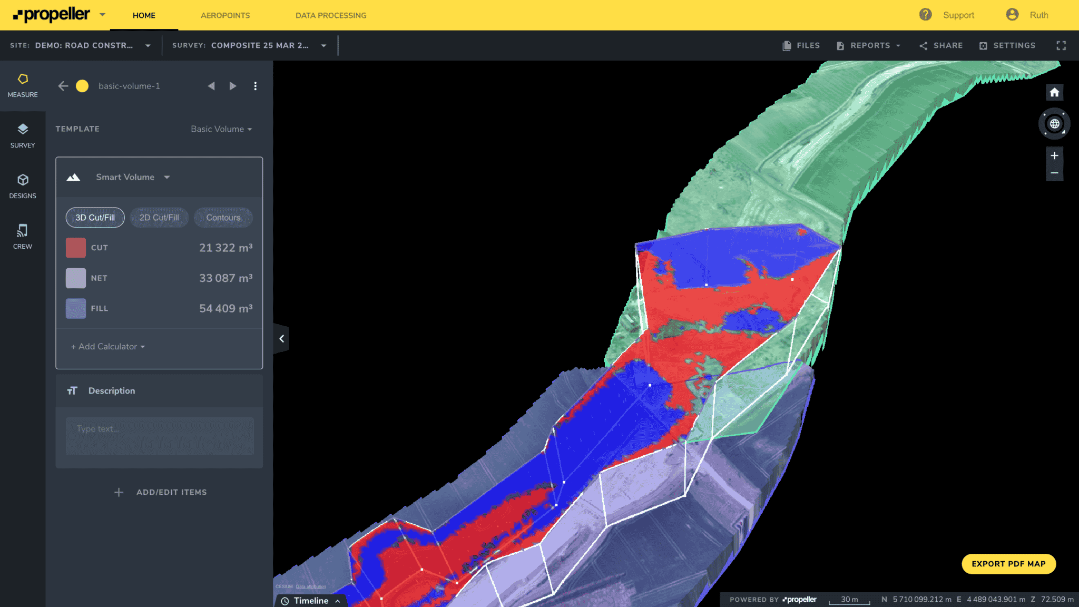Open the Survey layers panel
Image resolution: width=1079 pixels, height=607 pixels.
point(23,136)
